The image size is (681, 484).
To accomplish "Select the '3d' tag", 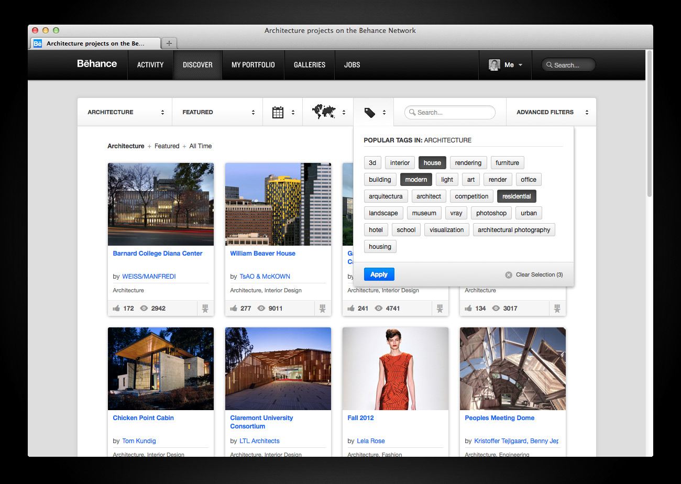I will click(372, 163).
